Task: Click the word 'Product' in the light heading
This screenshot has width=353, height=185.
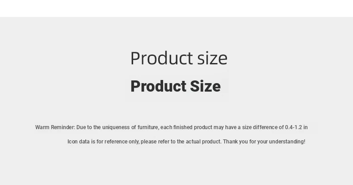Action: [x=162, y=58]
